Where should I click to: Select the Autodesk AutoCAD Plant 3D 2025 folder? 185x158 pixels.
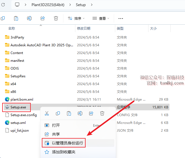(x=42, y=45)
